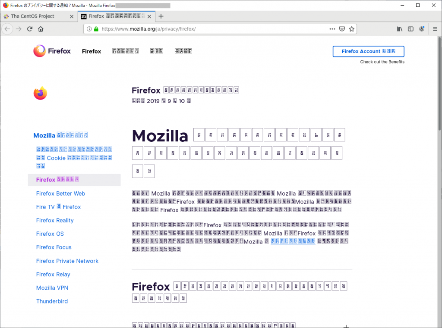Screen dimensions: 442x328
Task: Close The CentOS Project tab
Action: pos(72,16)
